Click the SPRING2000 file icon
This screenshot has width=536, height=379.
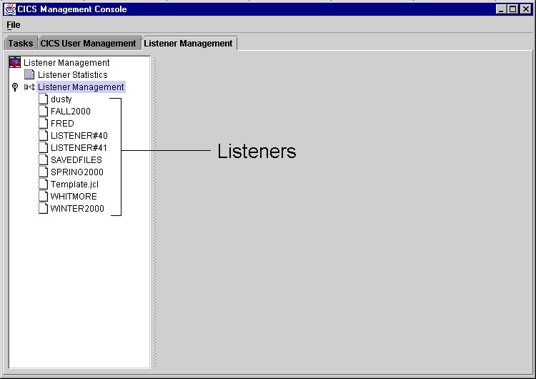43,172
